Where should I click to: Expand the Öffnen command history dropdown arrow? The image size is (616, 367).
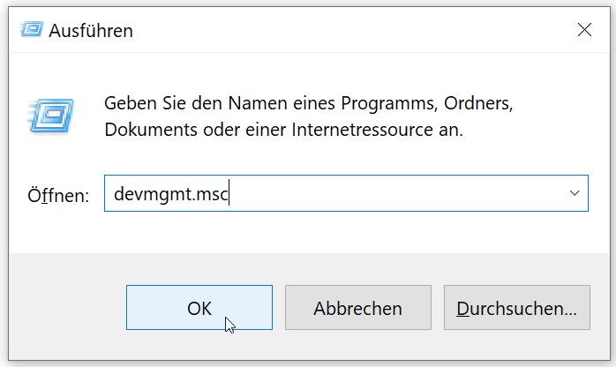[x=575, y=192]
